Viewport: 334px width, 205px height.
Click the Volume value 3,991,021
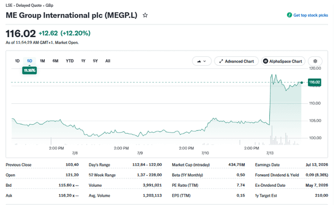(x=152, y=185)
